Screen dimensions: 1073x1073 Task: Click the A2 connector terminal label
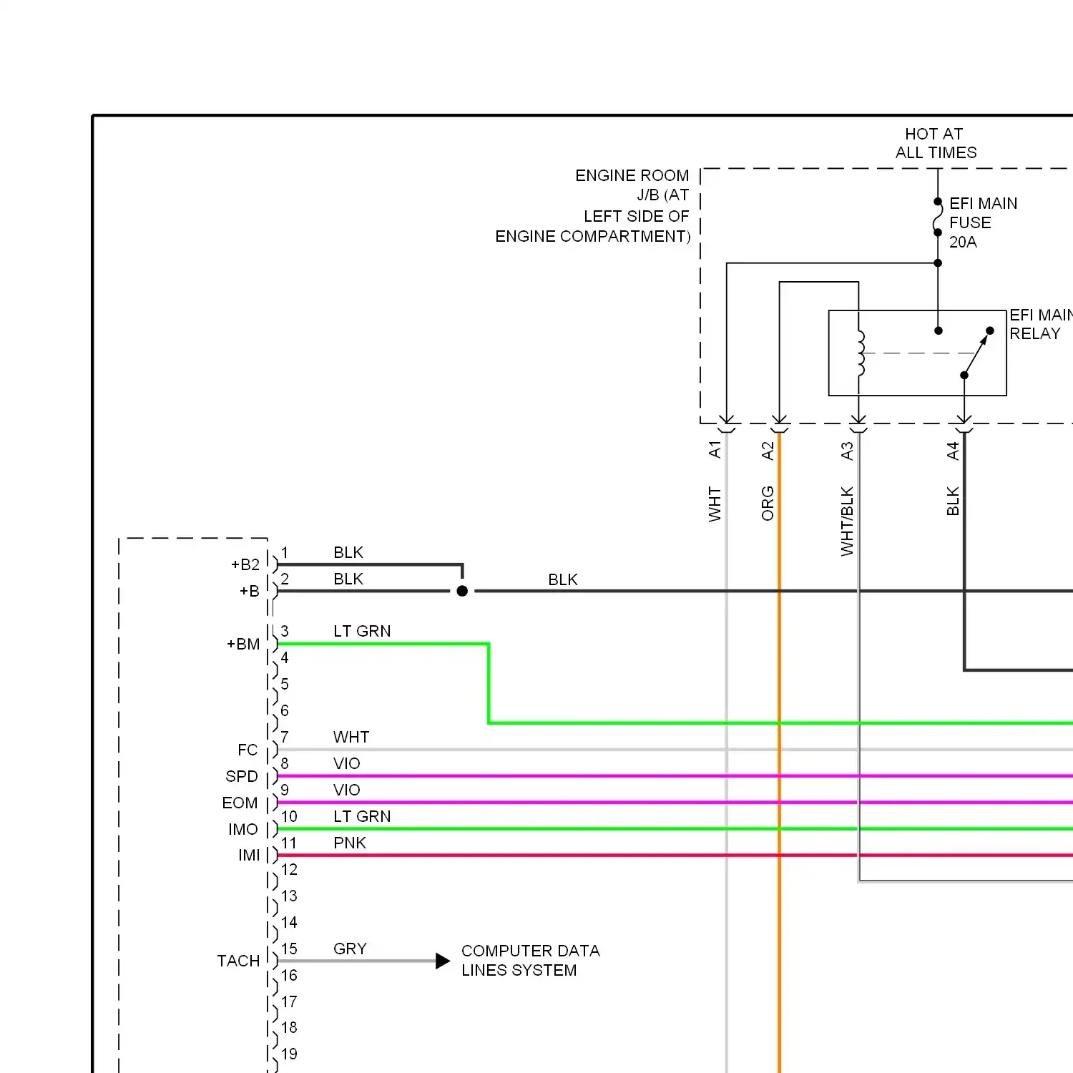click(768, 451)
